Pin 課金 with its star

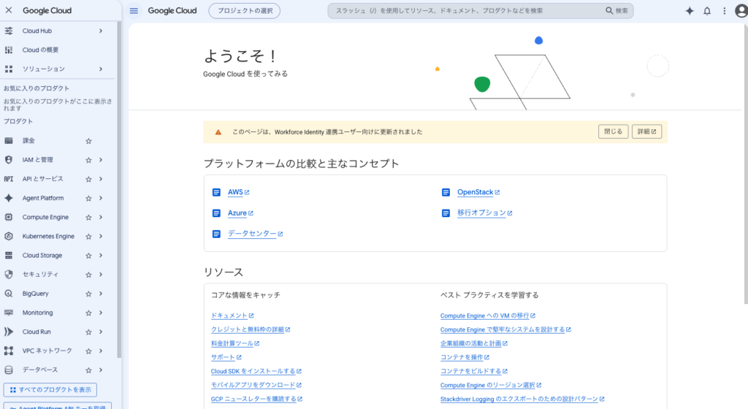[x=88, y=141]
